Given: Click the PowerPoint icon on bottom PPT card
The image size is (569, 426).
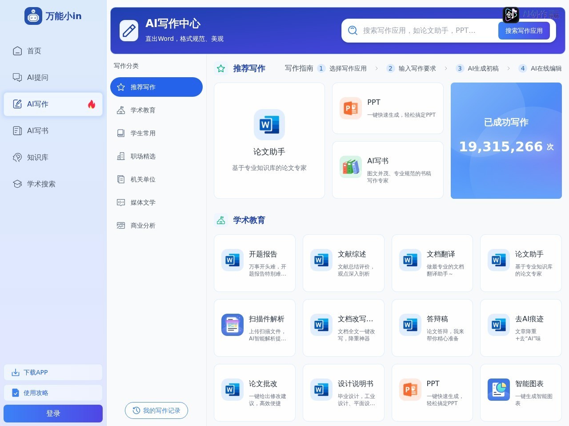Looking at the screenshot, I should pos(410,390).
